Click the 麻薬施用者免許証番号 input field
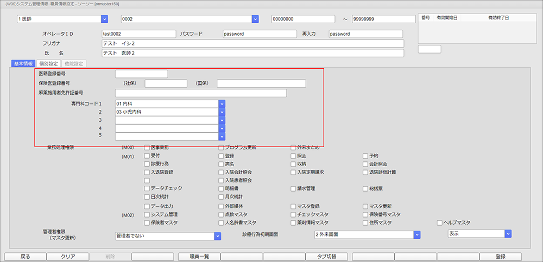The image size is (543, 262). tap(201, 93)
